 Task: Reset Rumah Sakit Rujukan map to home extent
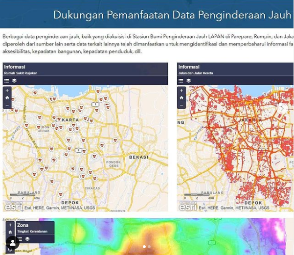[7, 98]
